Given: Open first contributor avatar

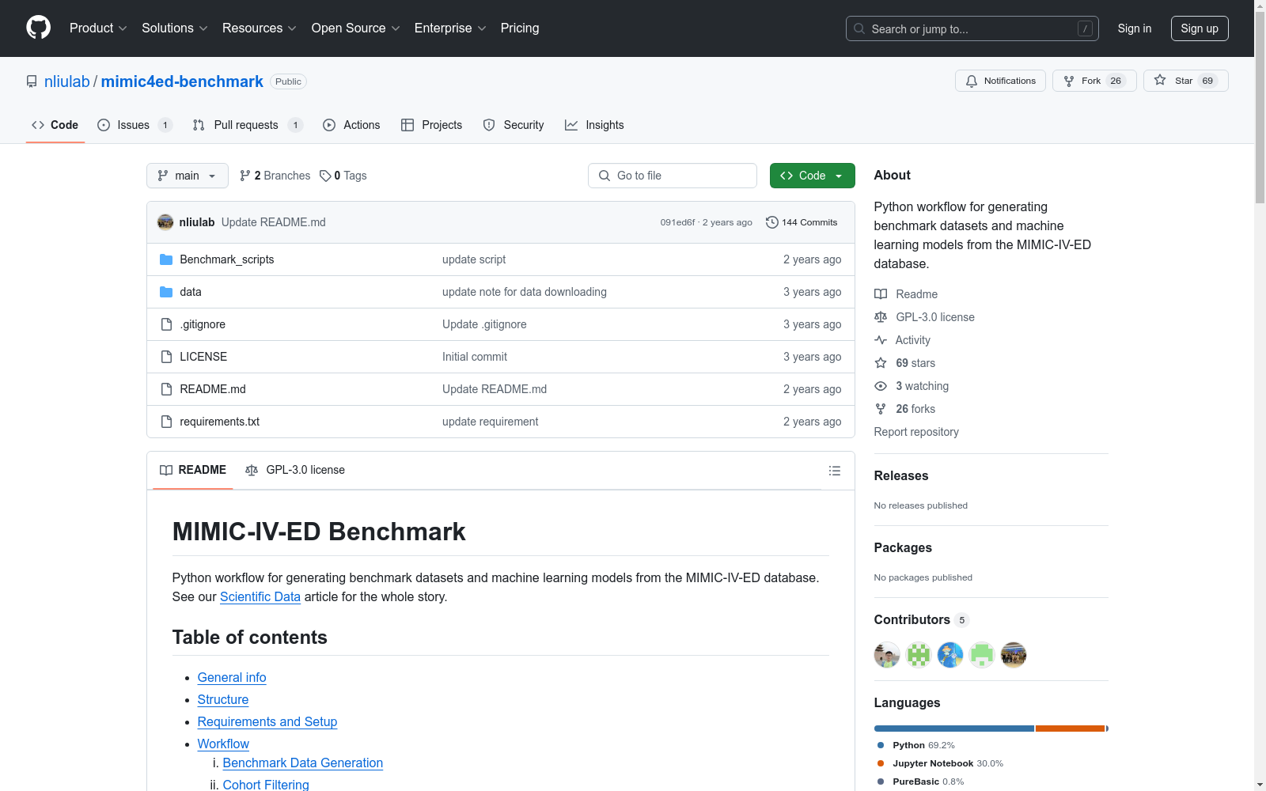Looking at the screenshot, I should point(887,655).
